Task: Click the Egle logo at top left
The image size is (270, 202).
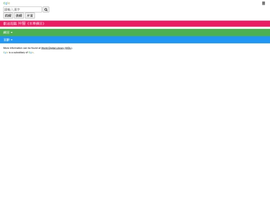Action: (x=6, y=3)
